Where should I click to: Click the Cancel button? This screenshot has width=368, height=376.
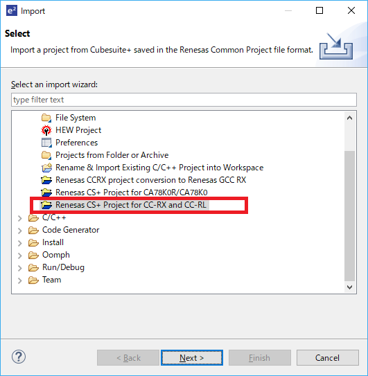327,358
